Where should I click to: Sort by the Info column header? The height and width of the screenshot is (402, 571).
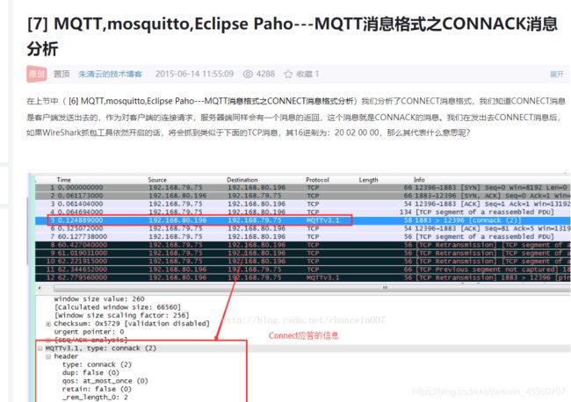pos(419,180)
